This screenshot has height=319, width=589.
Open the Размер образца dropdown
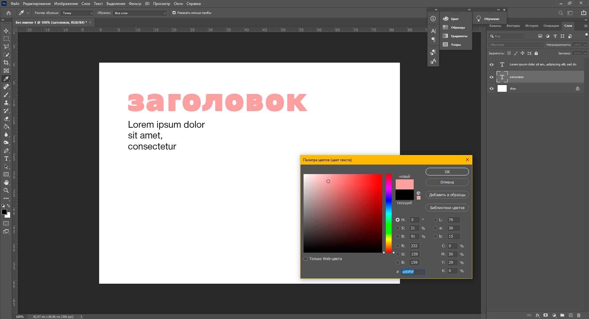(77, 13)
